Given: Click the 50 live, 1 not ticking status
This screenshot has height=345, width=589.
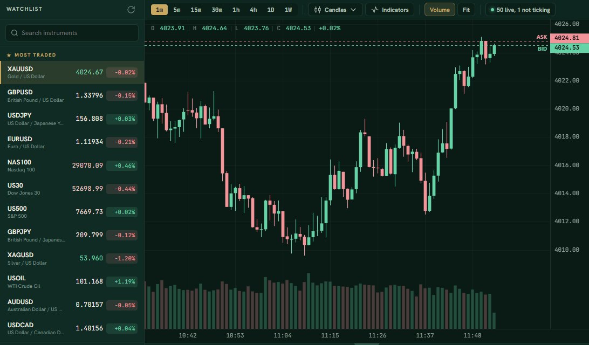Looking at the screenshot, I should [x=520, y=10].
